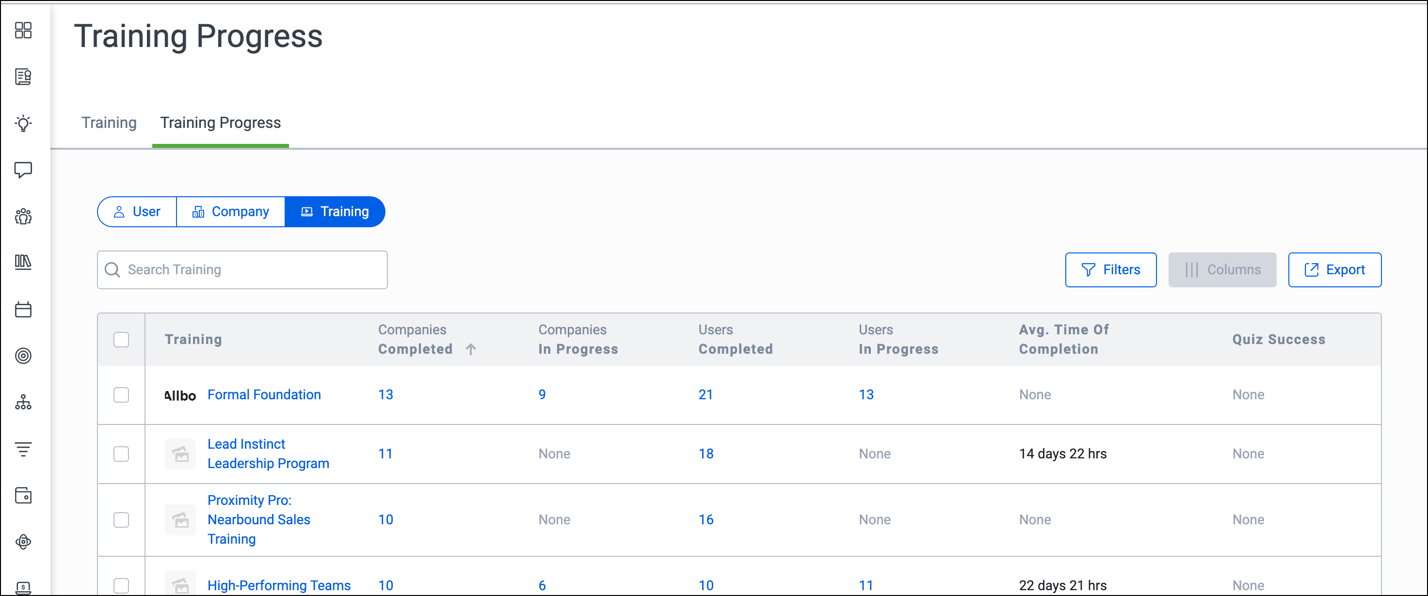Open the news/report icon in sidebar

23,77
